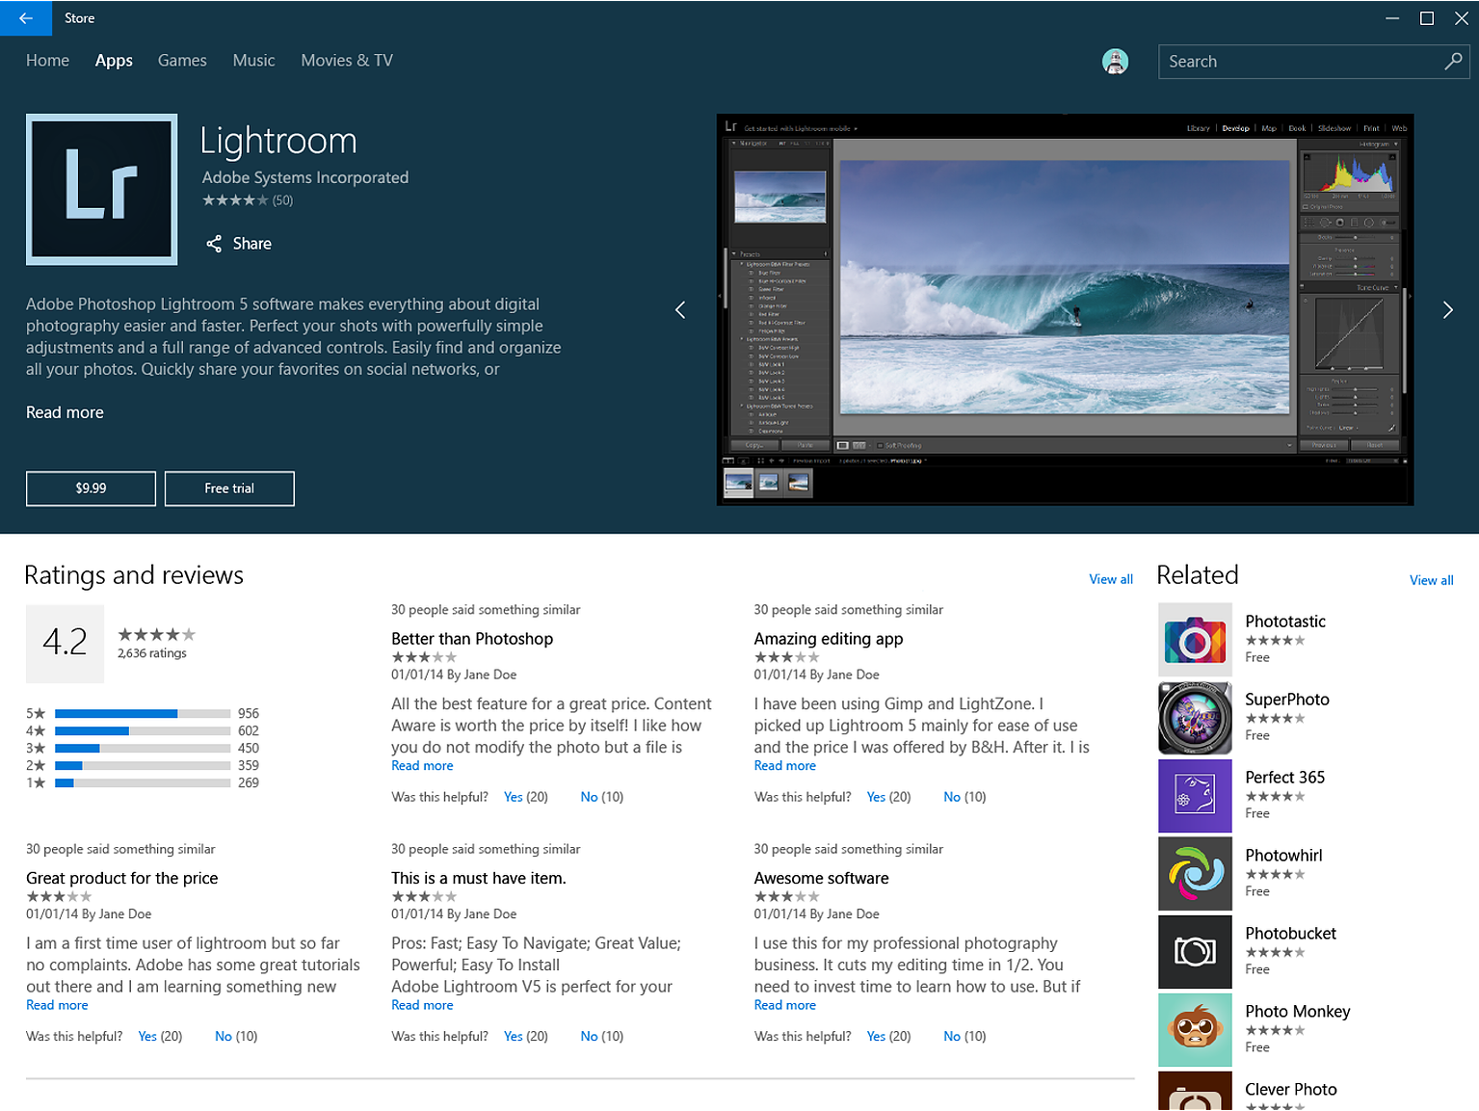The height and width of the screenshot is (1111, 1479).
Task: Start the Free trial
Action: pos(229,489)
